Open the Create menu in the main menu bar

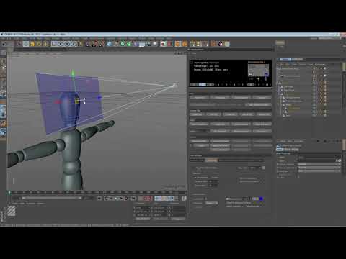pos(17,38)
